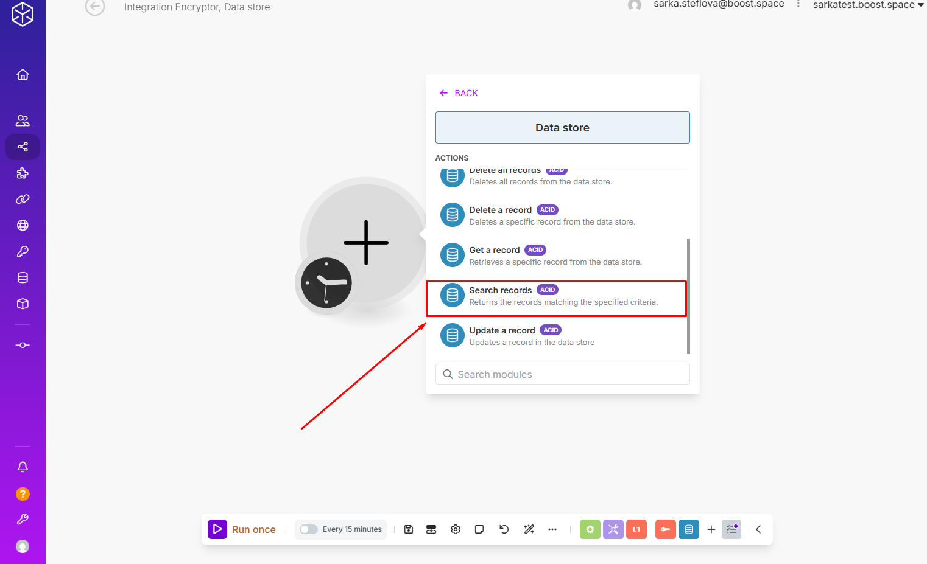Click the orange question mark help icon
The width and height of the screenshot is (927, 564).
coord(23,494)
